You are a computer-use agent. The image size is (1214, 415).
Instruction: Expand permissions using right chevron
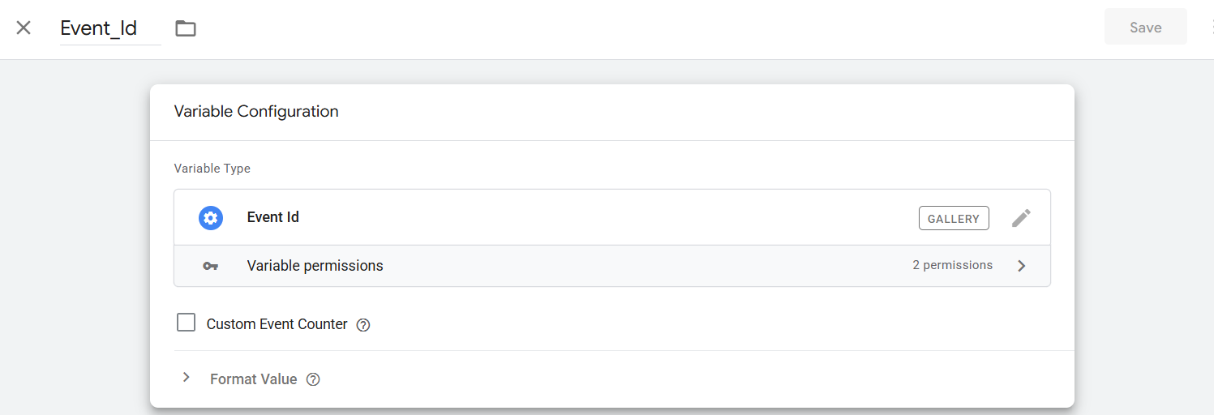pos(1022,266)
